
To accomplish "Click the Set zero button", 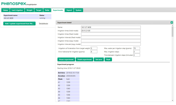I will (x=99, y=60).
